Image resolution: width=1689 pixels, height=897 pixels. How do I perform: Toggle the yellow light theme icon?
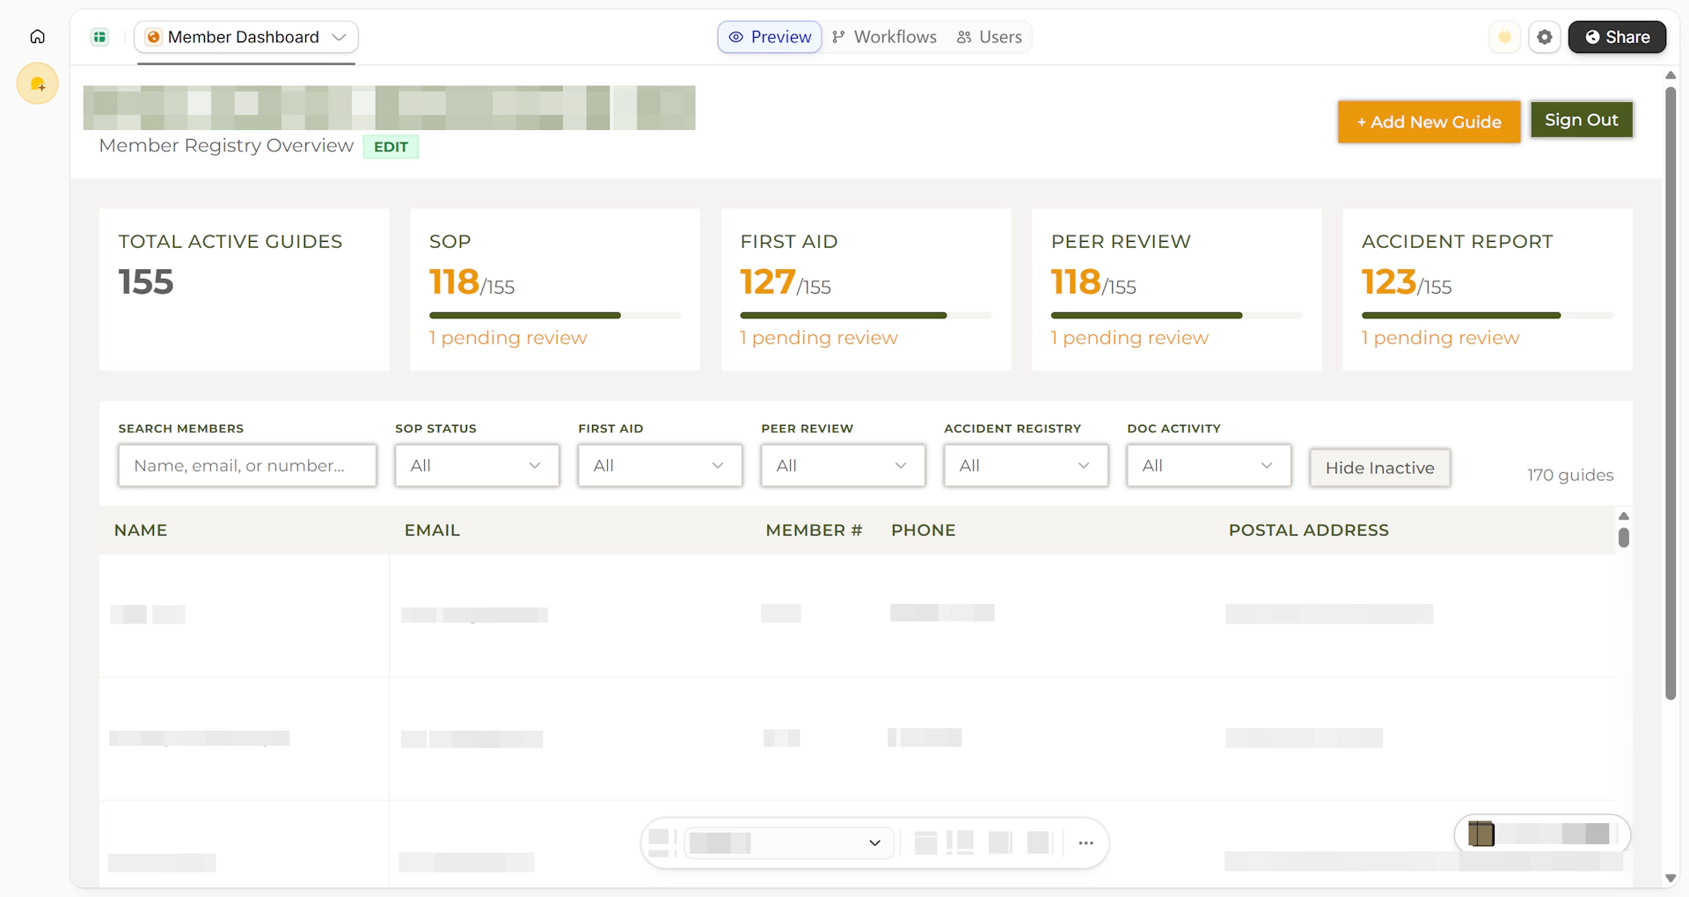(1505, 37)
